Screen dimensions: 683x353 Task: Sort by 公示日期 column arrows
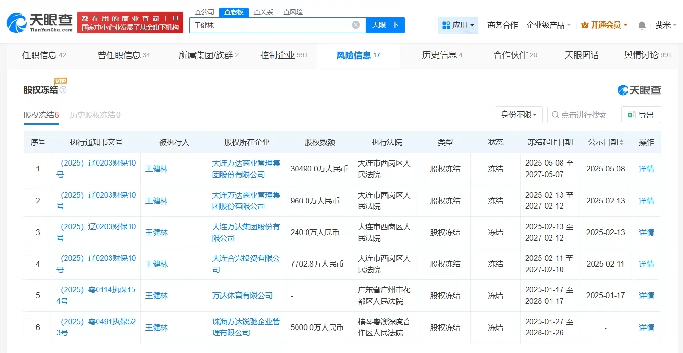(x=621, y=142)
